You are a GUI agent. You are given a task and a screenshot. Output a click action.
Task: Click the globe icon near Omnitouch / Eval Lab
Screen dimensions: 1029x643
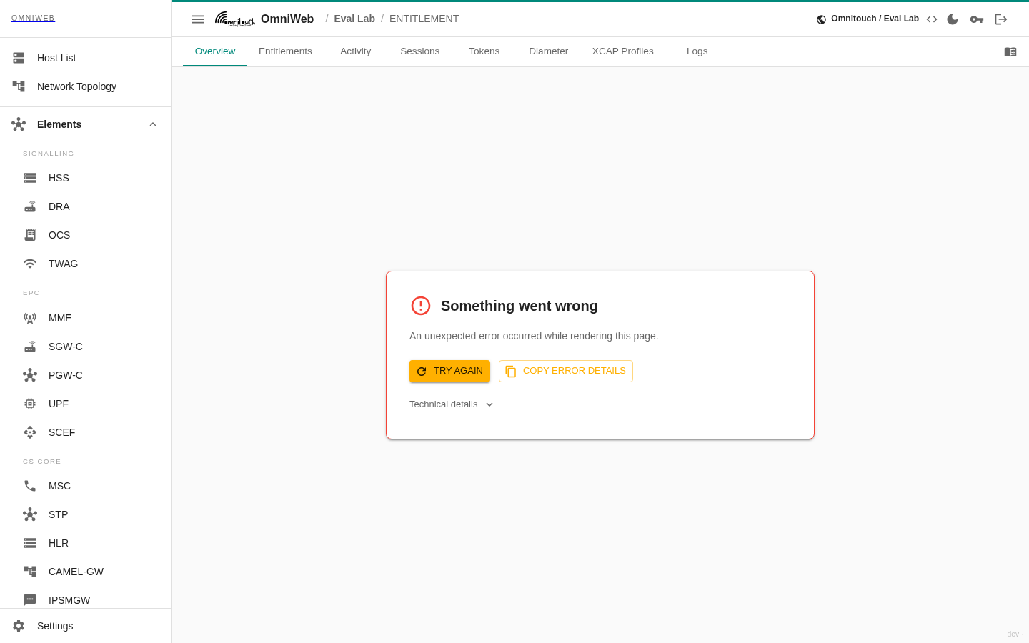point(822,19)
